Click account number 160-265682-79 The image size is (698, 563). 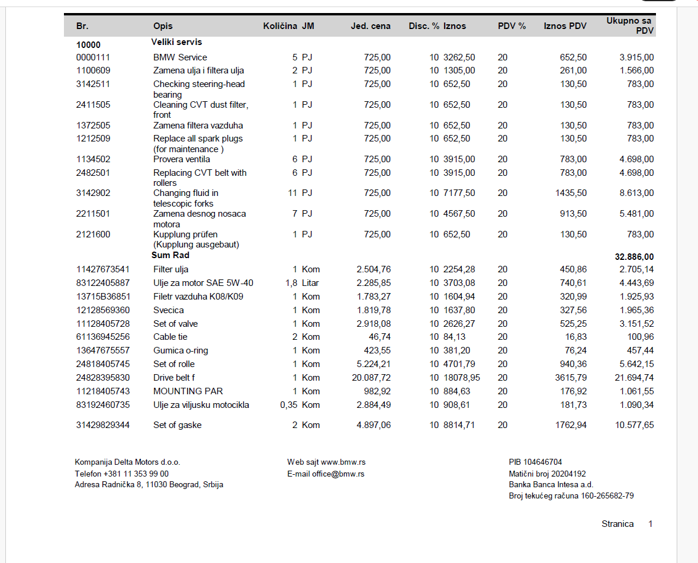tap(607, 496)
